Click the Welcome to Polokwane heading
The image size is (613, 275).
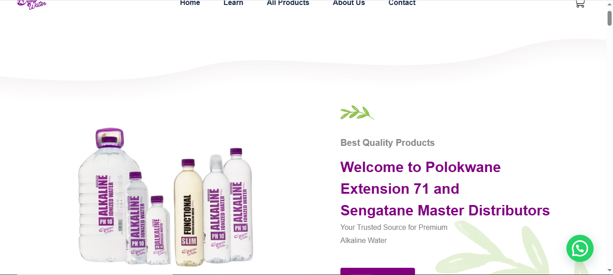[420, 167]
